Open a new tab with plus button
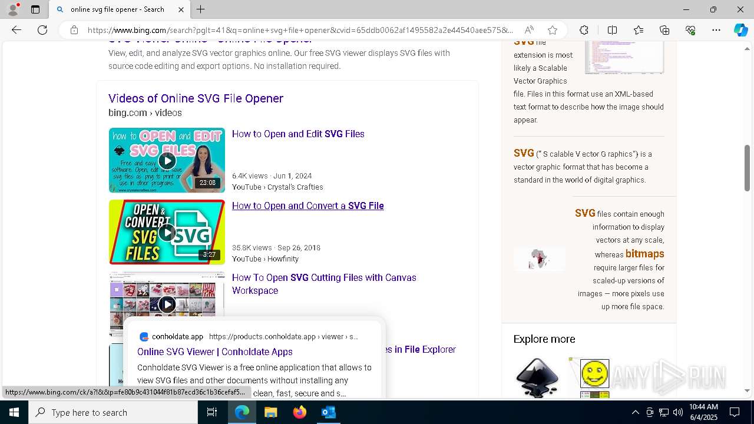 point(201,9)
